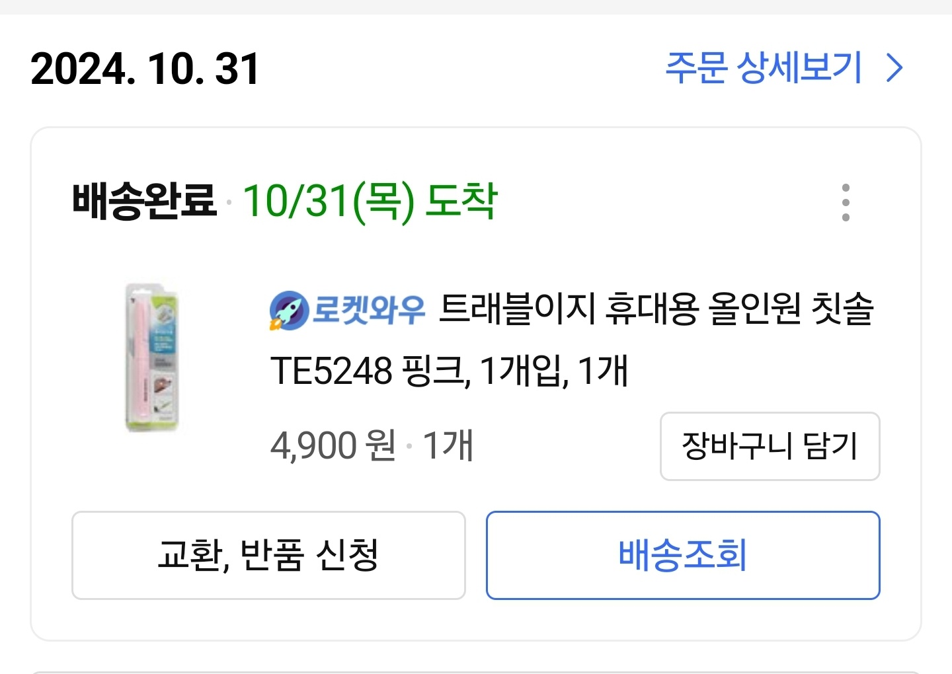The height and width of the screenshot is (674, 952).
Task: Click the TE5248 핑크 option text line
Action: (x=370, y=371)
